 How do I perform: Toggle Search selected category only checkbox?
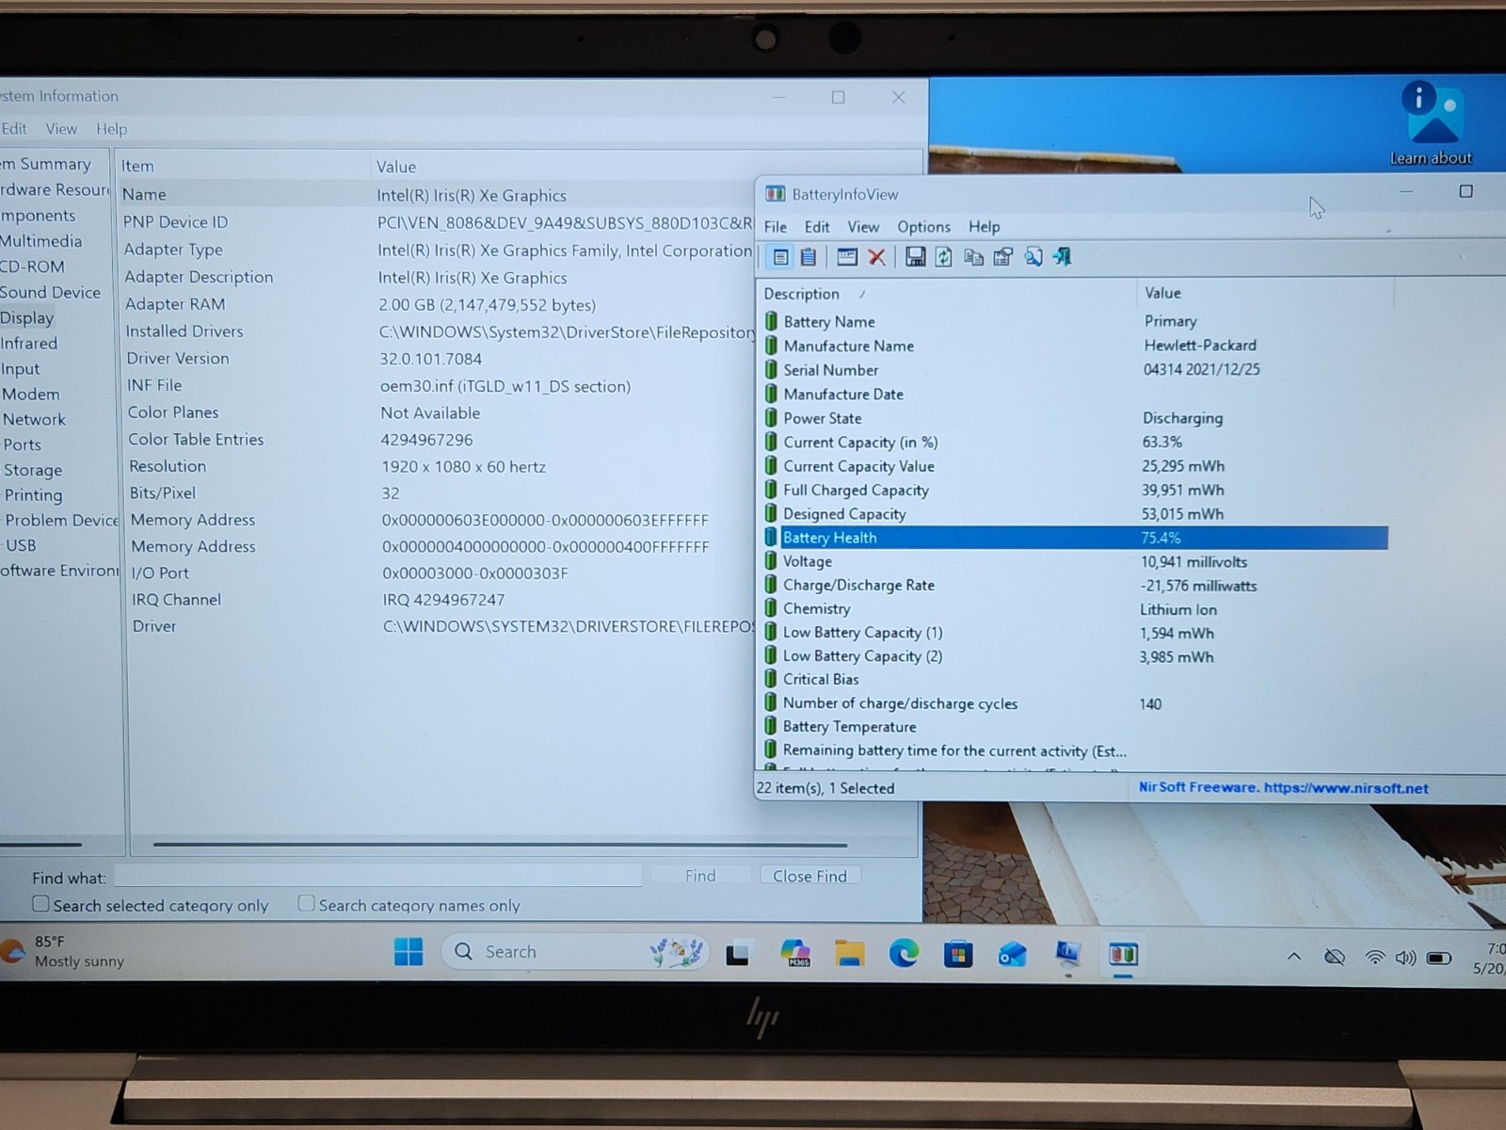tap(40, 904)
